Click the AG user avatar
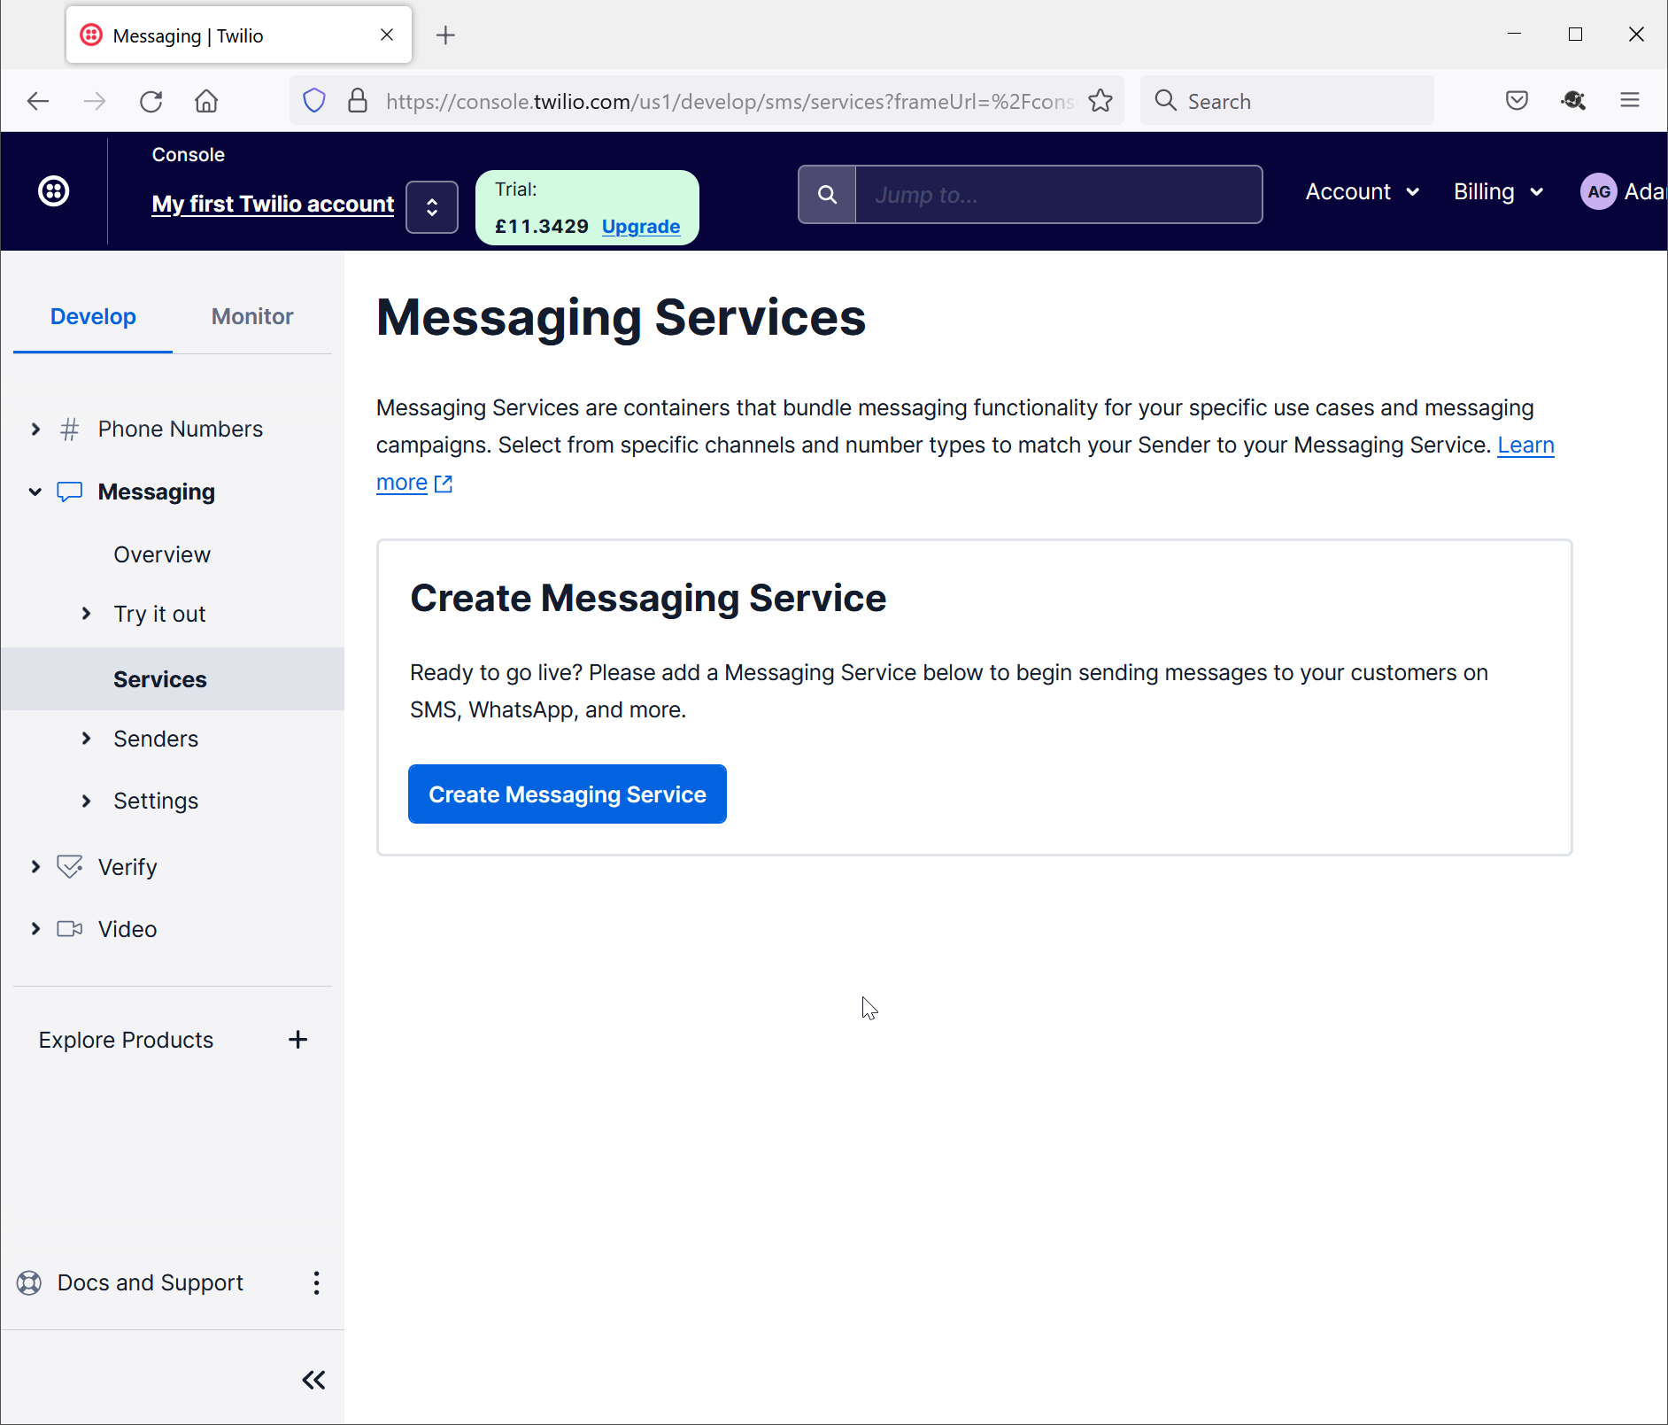The height and width of the screenshot is (1425, 1668). (1598, 192)
